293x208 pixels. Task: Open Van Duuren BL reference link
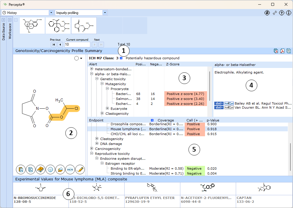click(263, 107)
